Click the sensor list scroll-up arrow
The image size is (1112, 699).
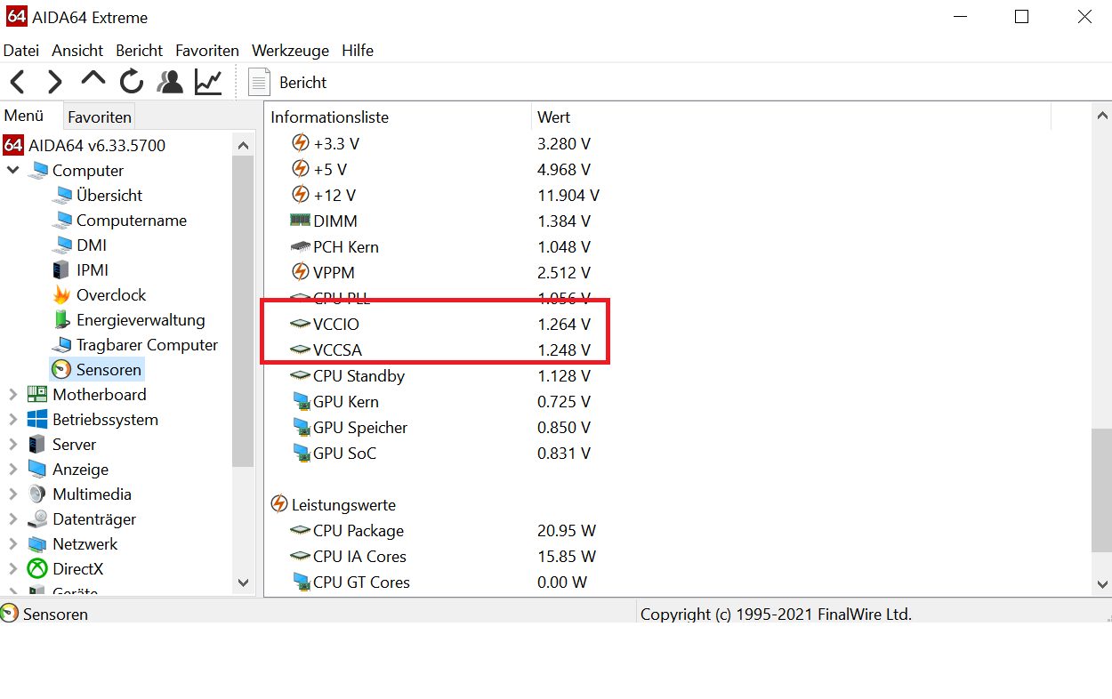tap(1101, 116)
